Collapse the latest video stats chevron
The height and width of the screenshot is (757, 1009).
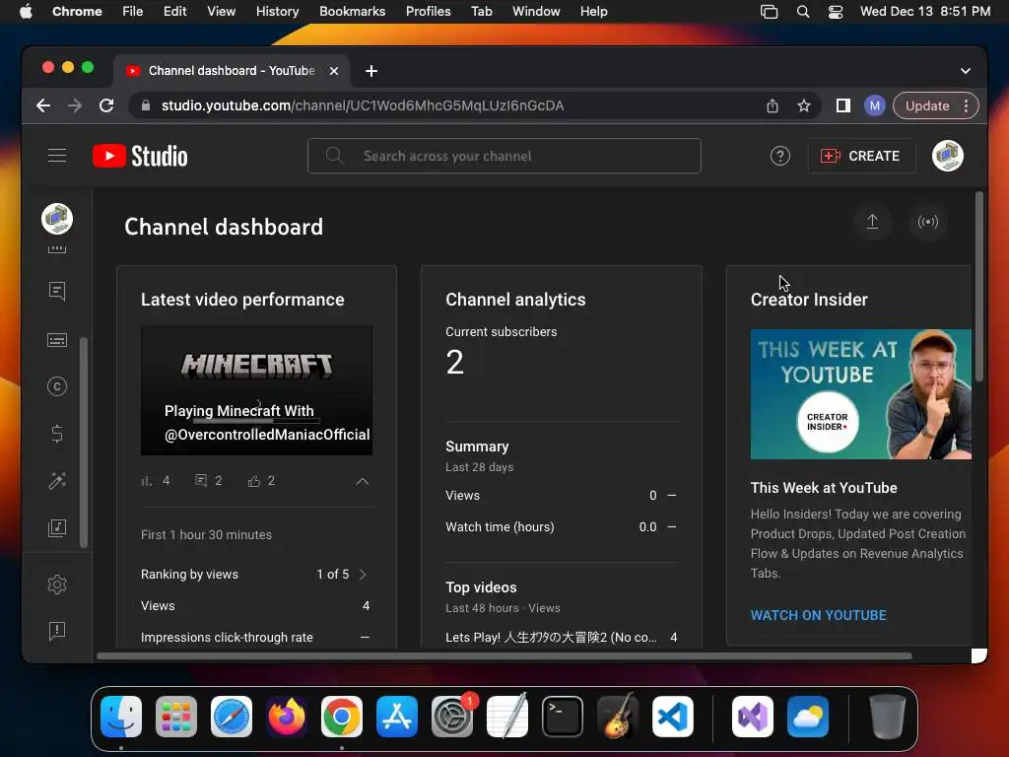[x=363, y=481]
